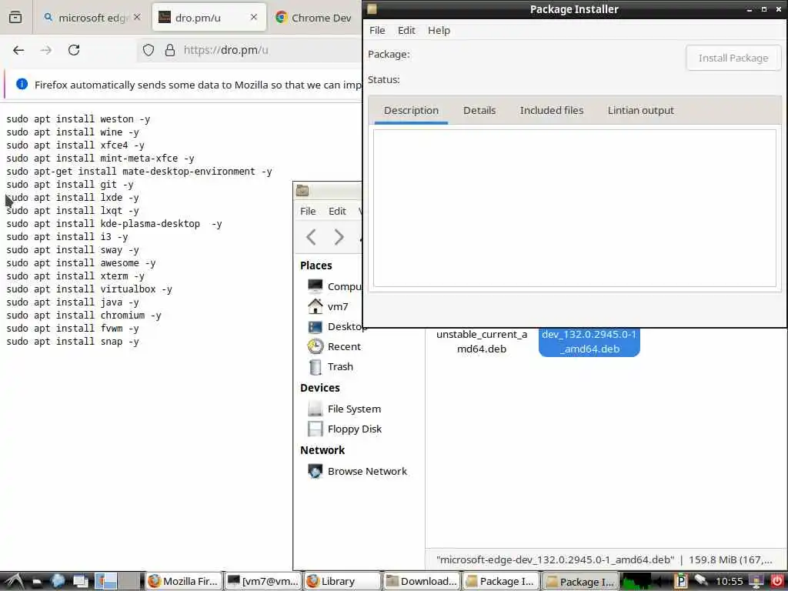Click the web browser launcher in taskbar
The width and height of the screenshot is (788, 591).
58,582
